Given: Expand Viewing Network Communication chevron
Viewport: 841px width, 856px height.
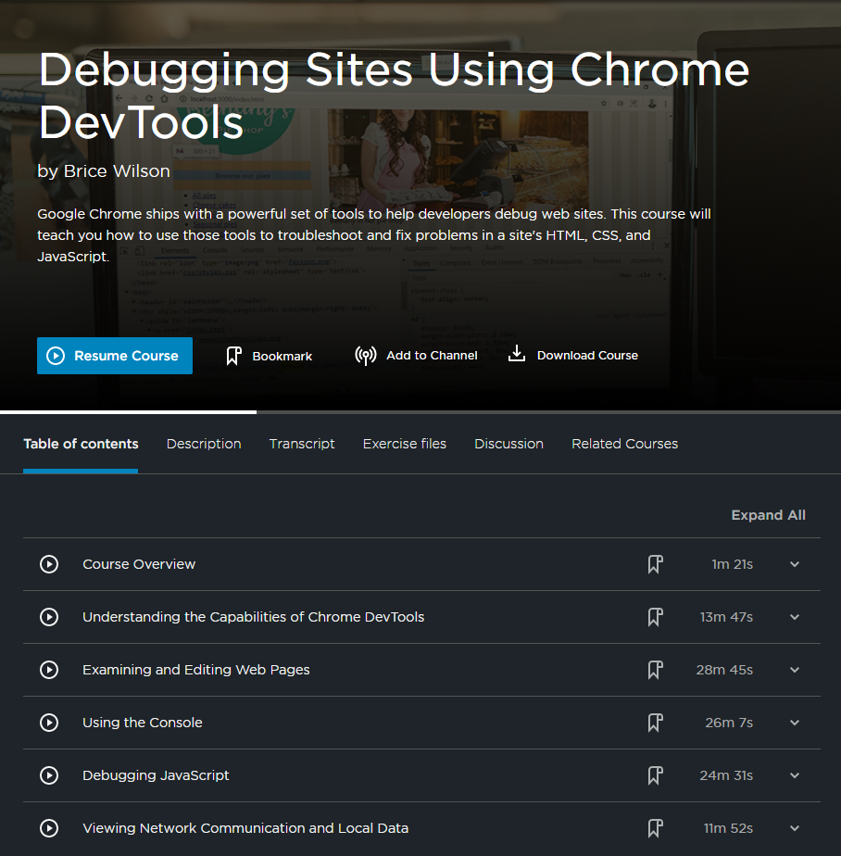Looking at the screenshot, I should (795, 829).
